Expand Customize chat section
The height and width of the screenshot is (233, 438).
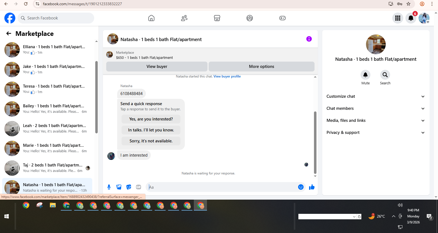click(x=376, y=96)
